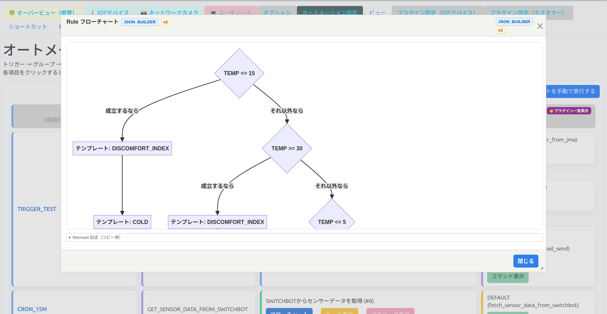Click the JSON_BUILDER badge beside the title
607x314 pixels.
click(140, 22)
